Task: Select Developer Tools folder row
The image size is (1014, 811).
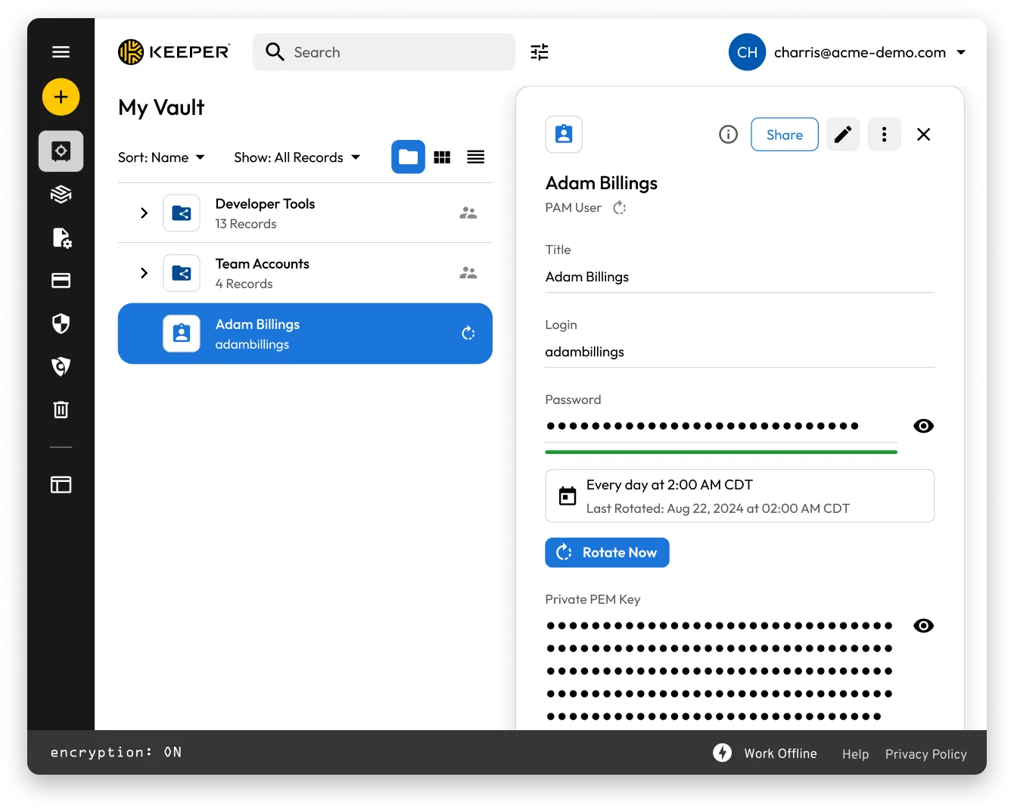Action: pyautogui.click(x=305, y=213)
